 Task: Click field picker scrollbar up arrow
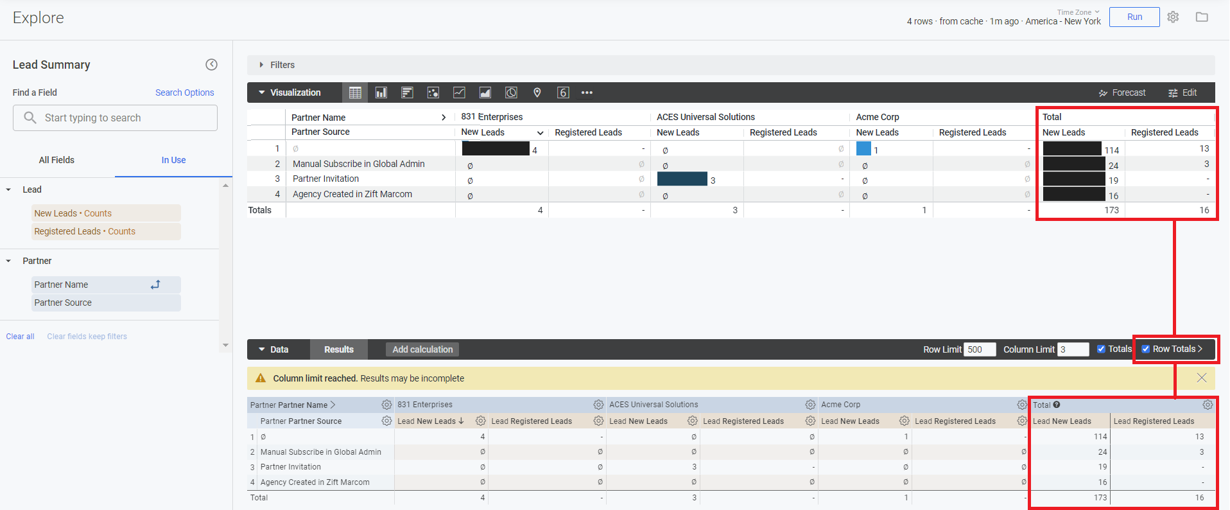tap(225, 186)
